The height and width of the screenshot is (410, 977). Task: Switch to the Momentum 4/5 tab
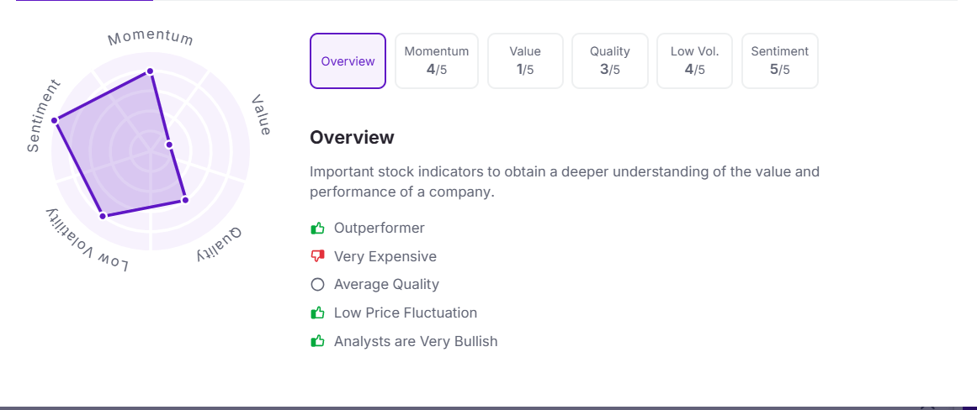click(436, 61)
